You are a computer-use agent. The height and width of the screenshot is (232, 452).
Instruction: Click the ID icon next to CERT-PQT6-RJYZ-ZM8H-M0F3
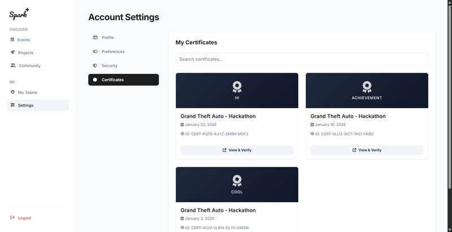pyautogui.click(x=182, y=134)
